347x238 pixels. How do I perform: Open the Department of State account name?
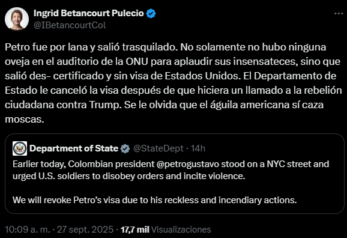click(74, 148)
